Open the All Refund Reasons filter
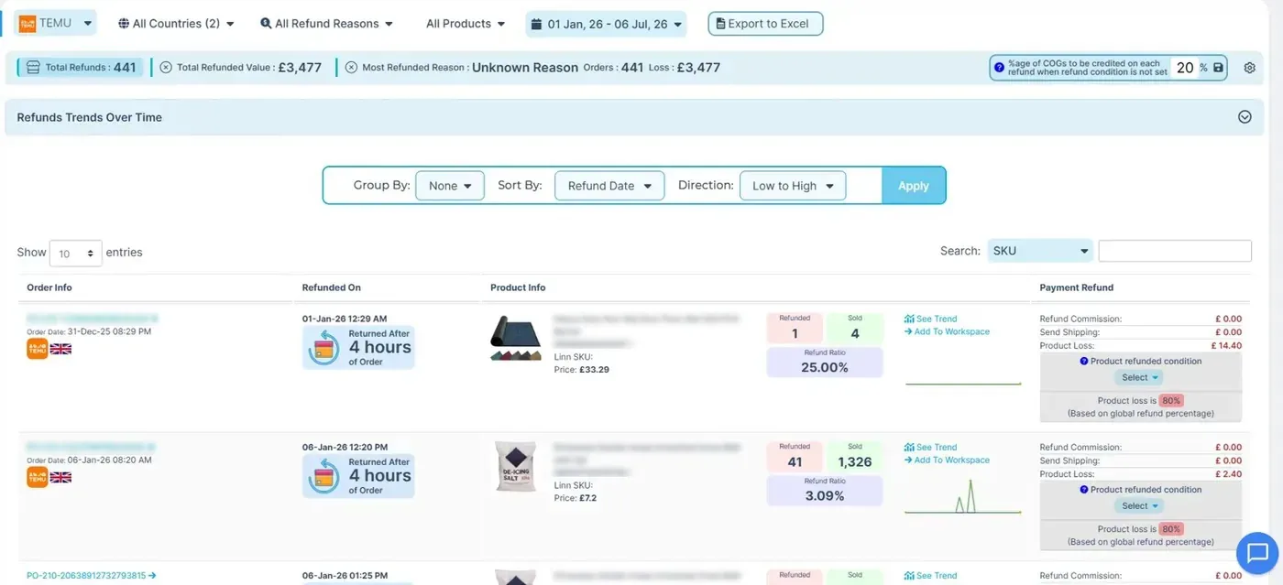 (x=327, y=24)
